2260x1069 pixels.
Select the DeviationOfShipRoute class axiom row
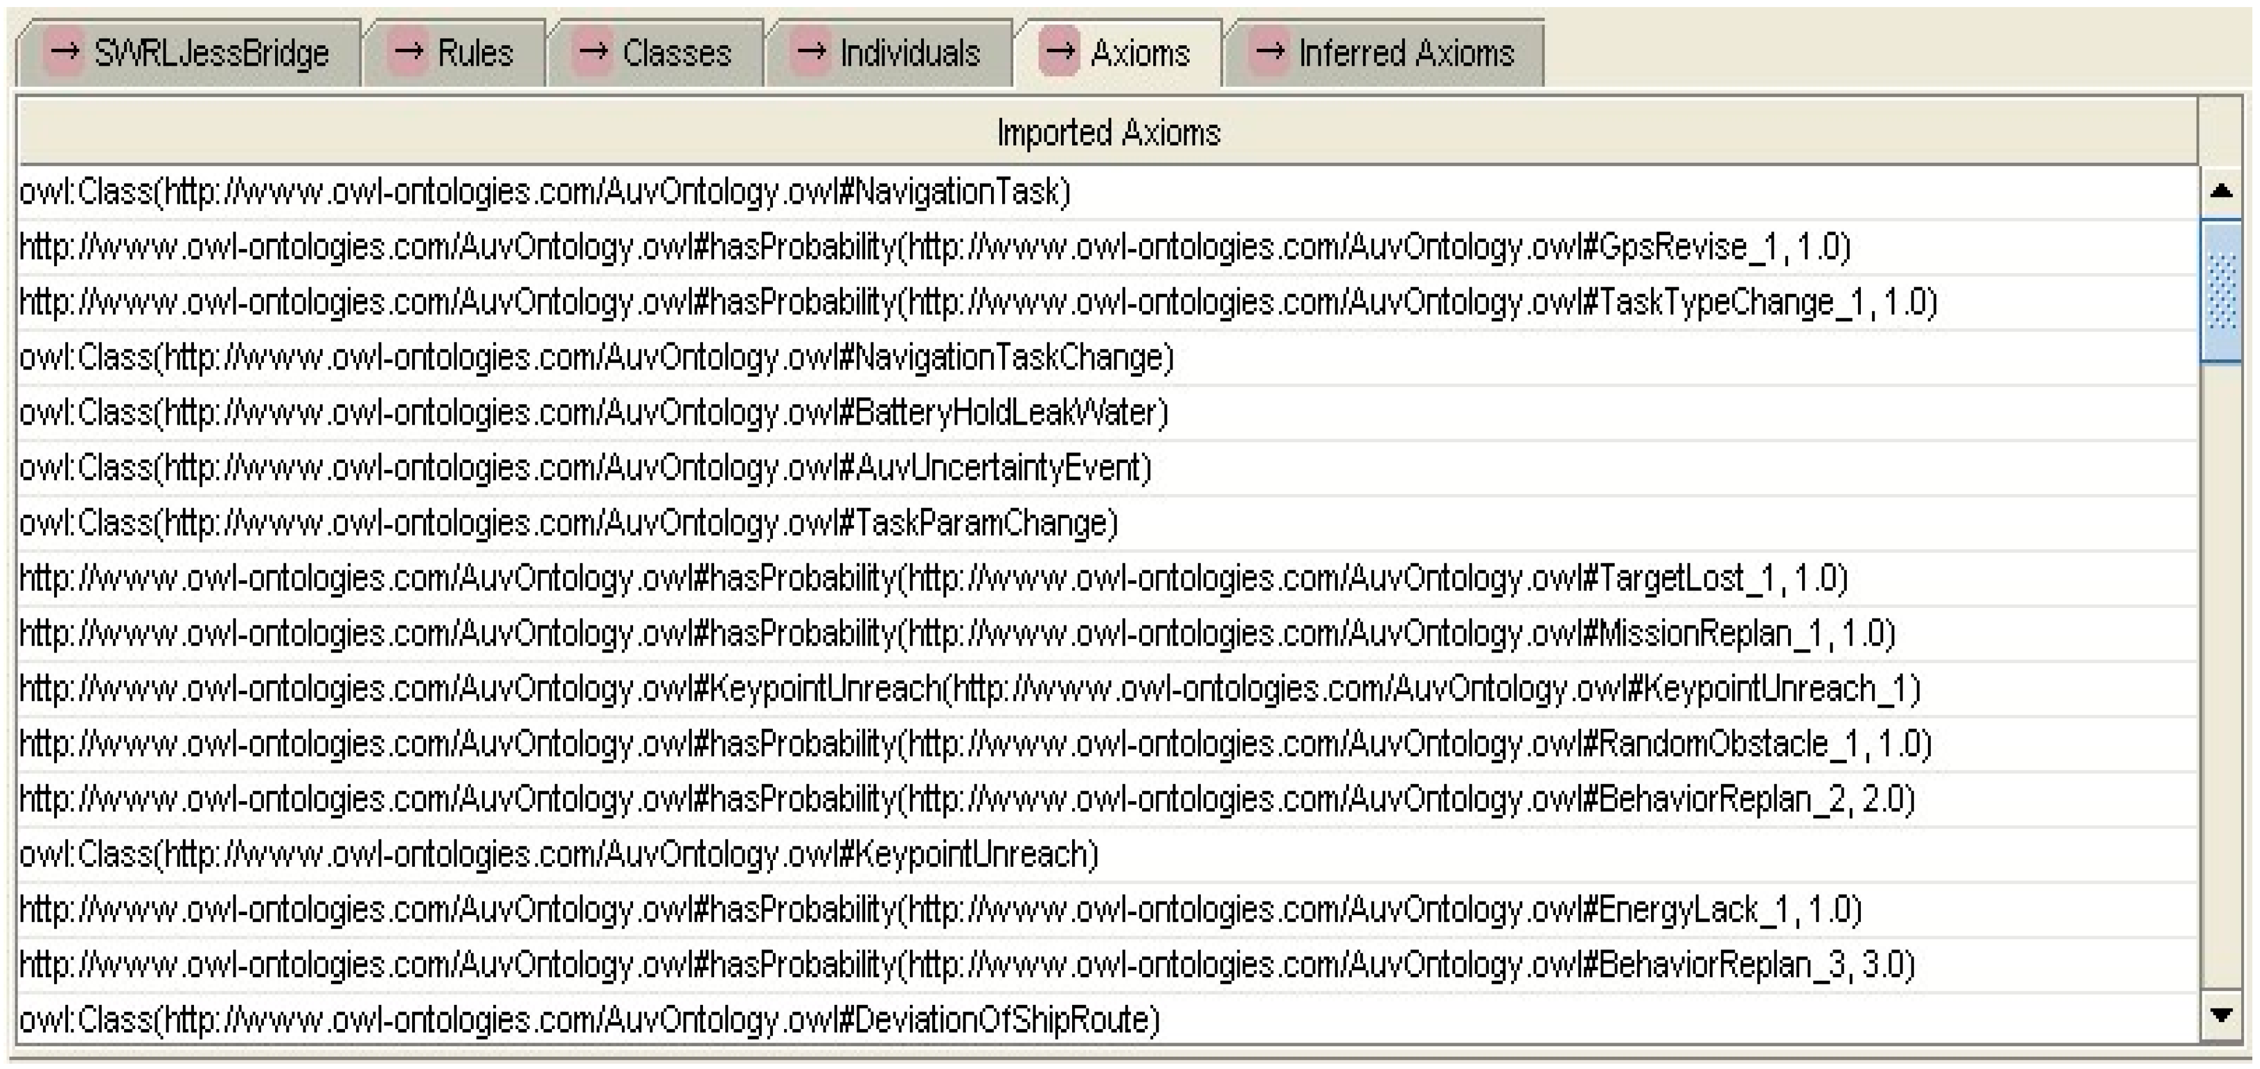coord(589,1020)
